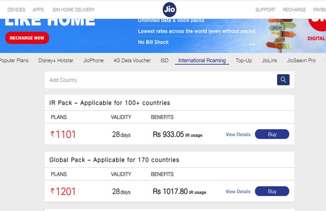Click the ₹1201 plan price
Viewport: 326px width, 211px height.
click(63, 191)
